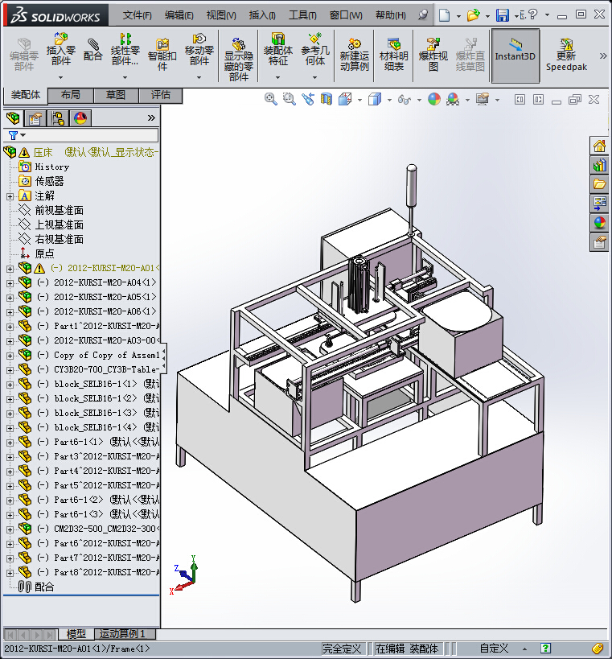Expand the Part6-1<3> tree node
The image size is (612, 659).
pos(10,515)
